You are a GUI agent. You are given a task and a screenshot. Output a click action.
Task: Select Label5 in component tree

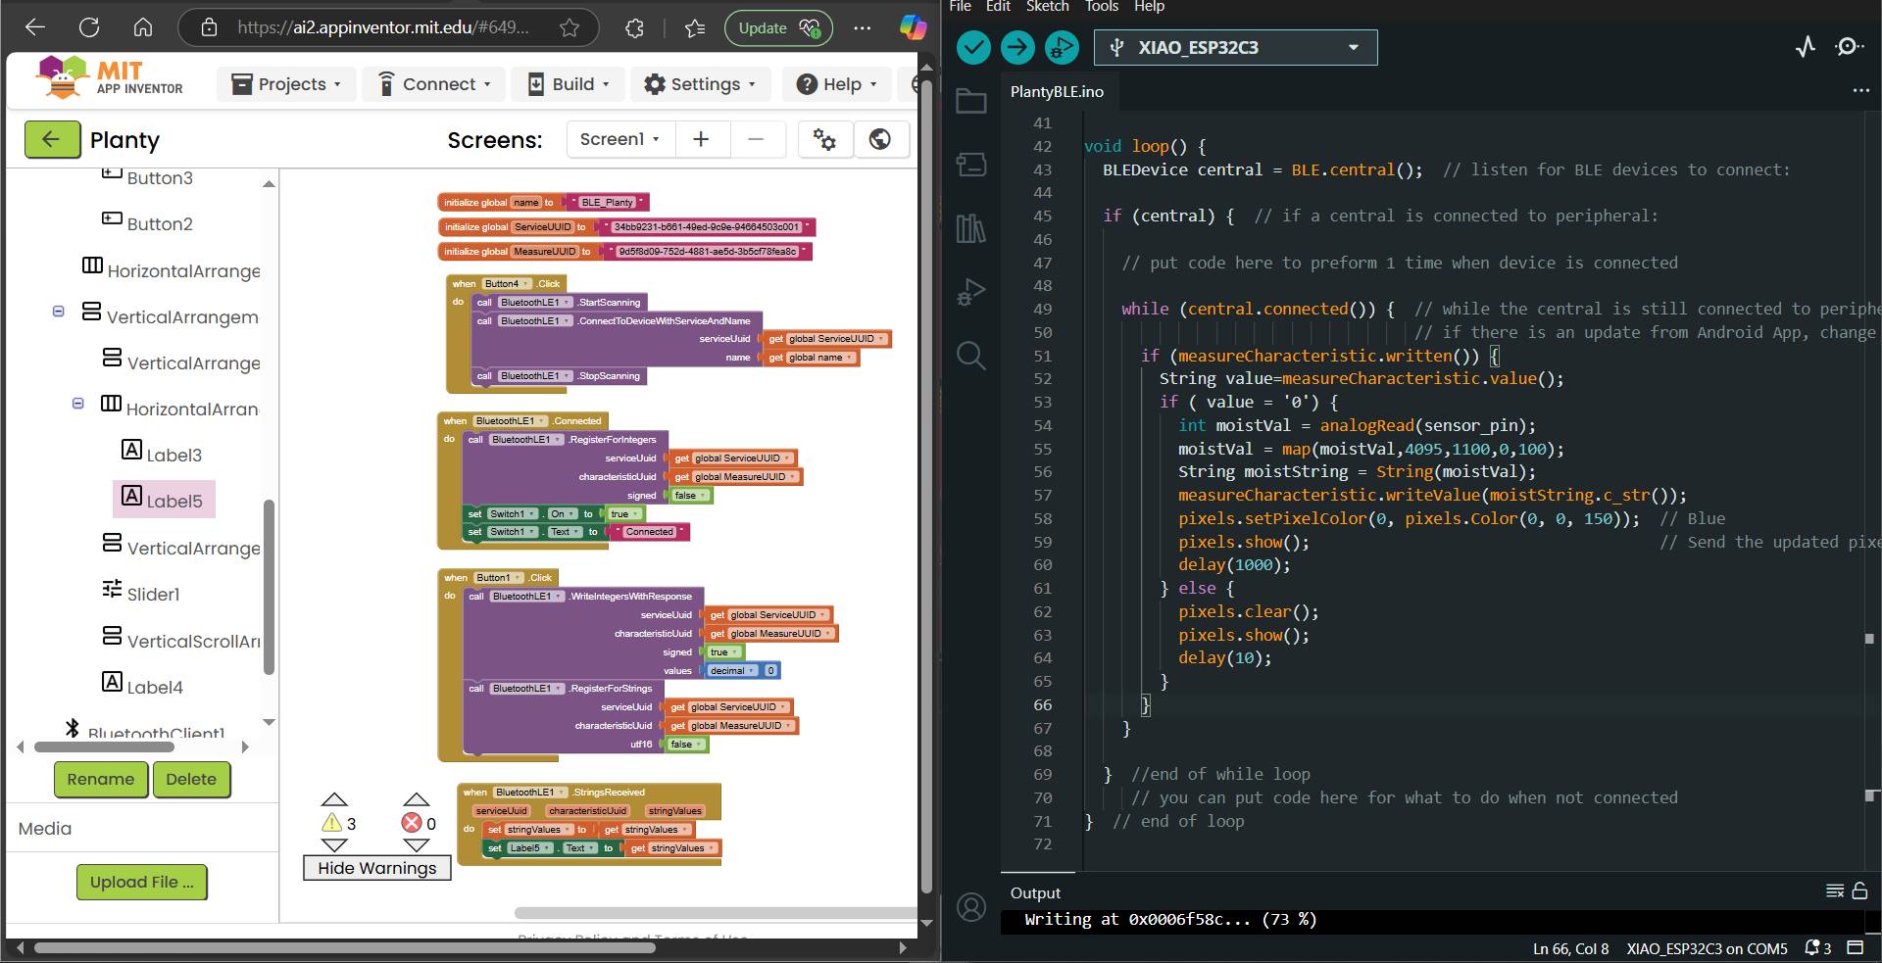click(164, 500)
